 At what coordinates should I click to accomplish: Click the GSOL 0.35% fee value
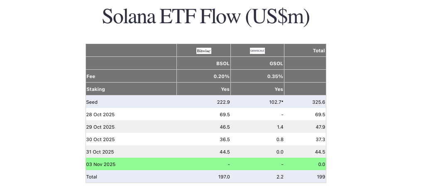click(x=275, y=76)
